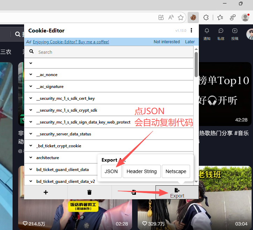
Task: Open the Buy me a coffee link
Action: coord(71,42)
